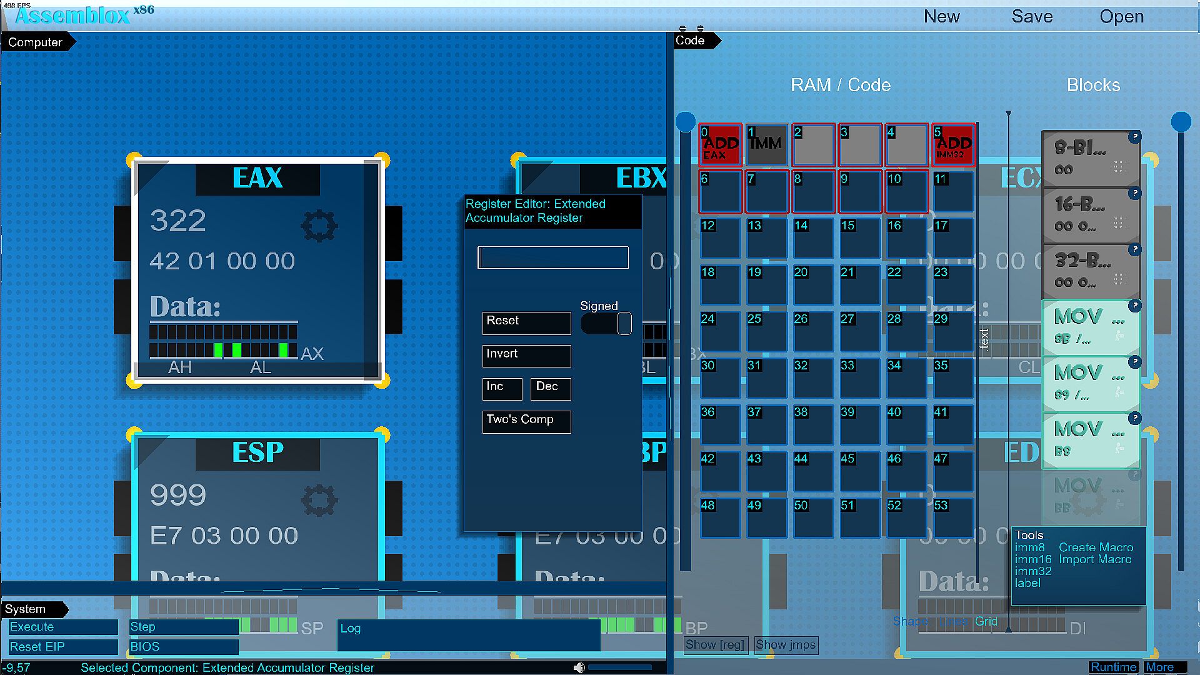The height and width of the screenshot is (675, 1200).
Task: Click the help badge on 8-Bit block
Action: 1134,137
